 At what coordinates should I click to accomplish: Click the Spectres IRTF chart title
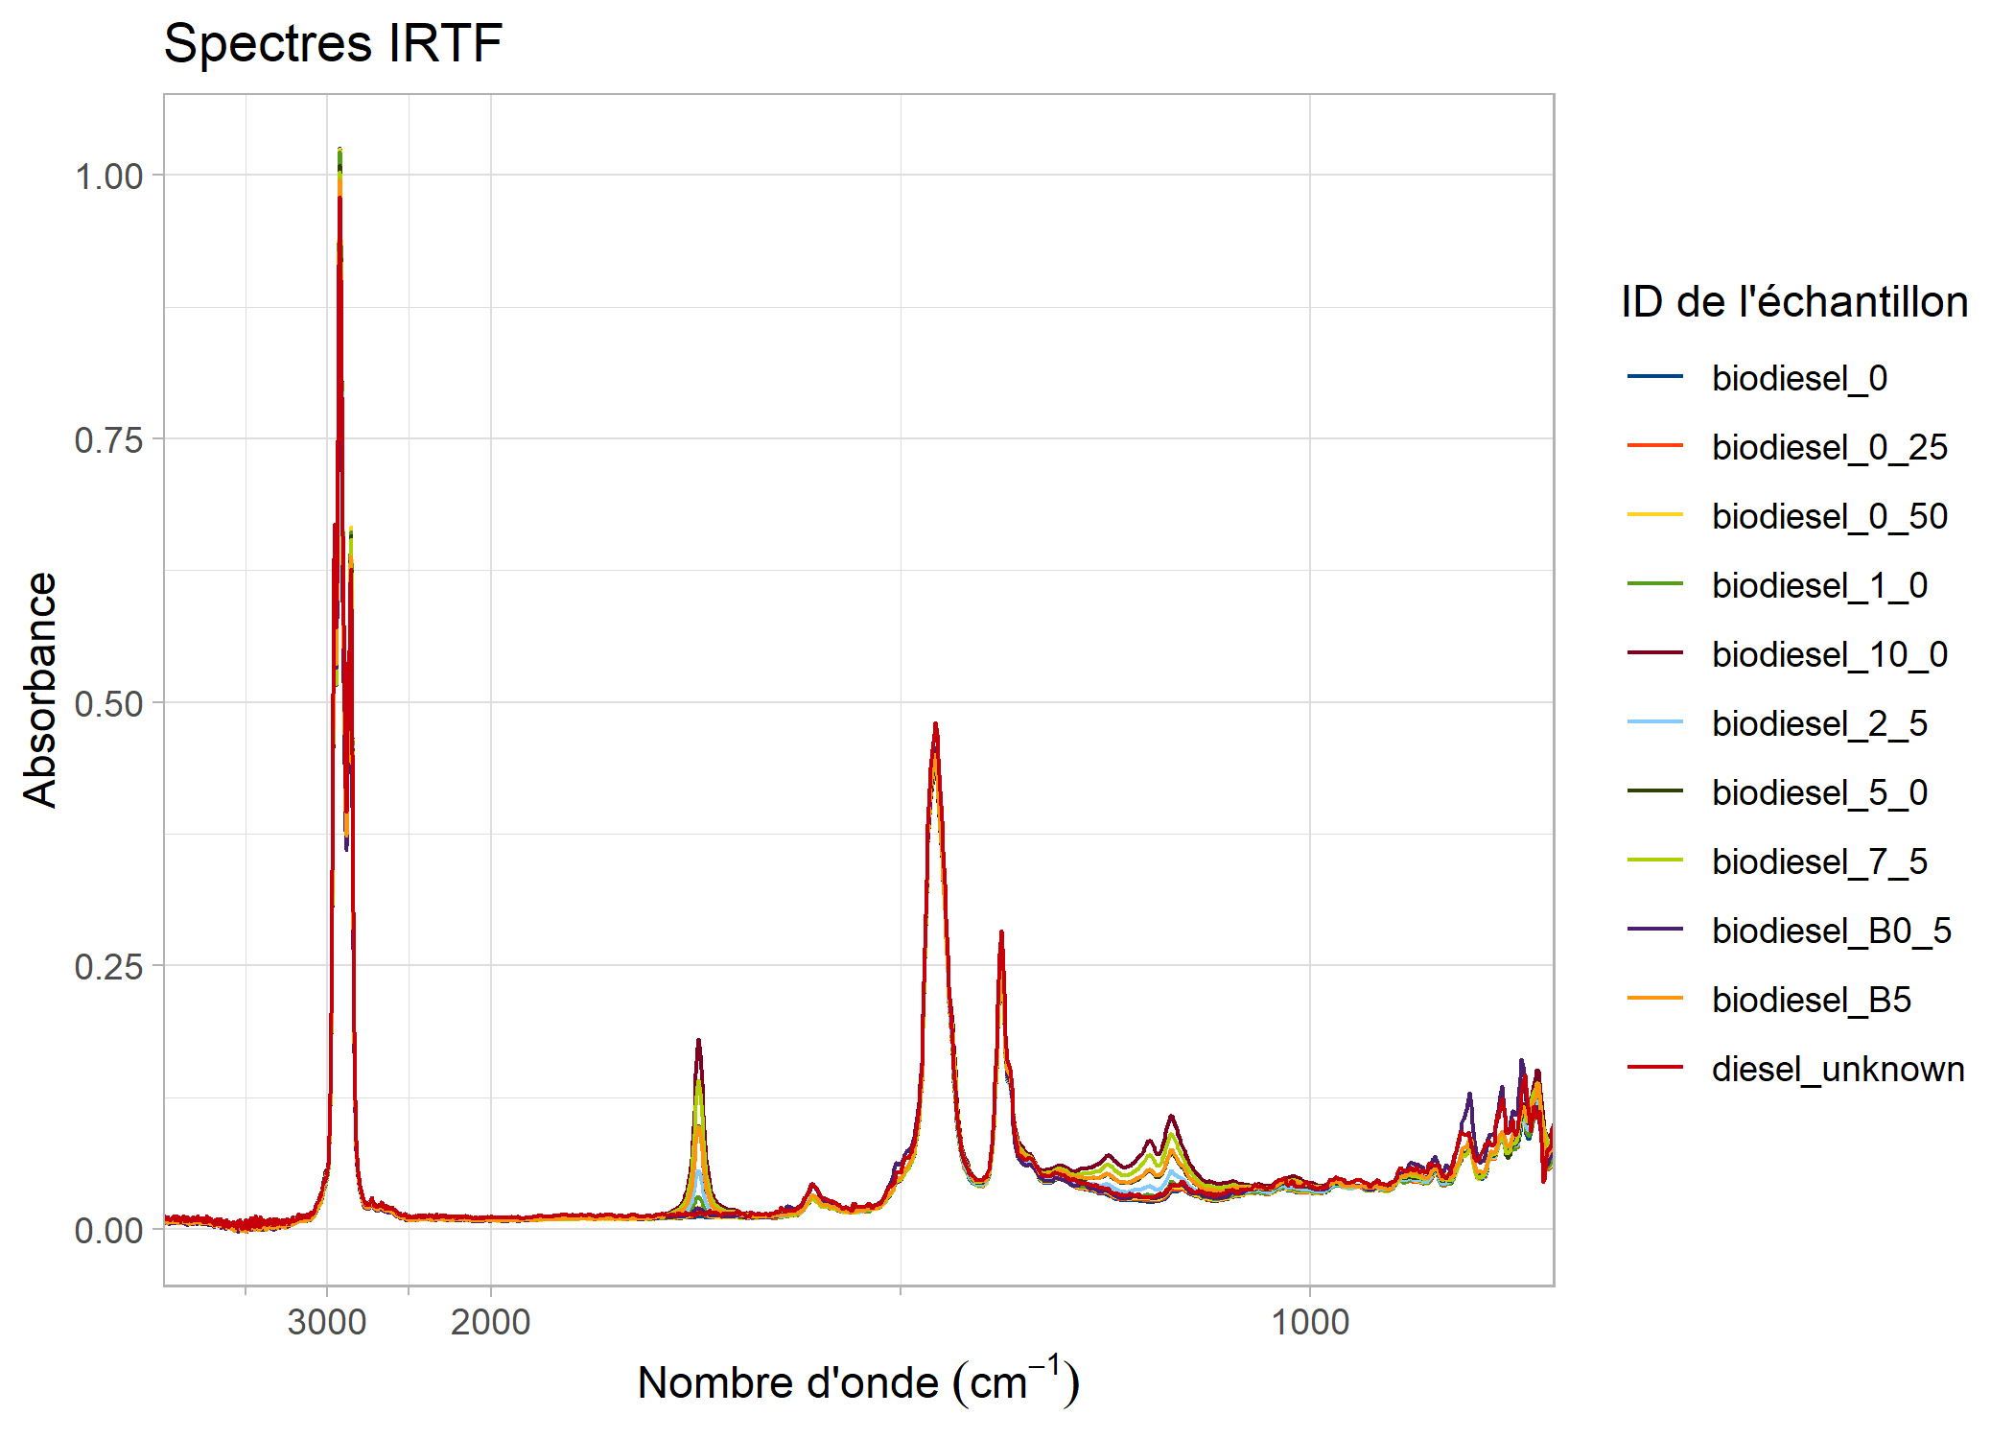[333, 43]
